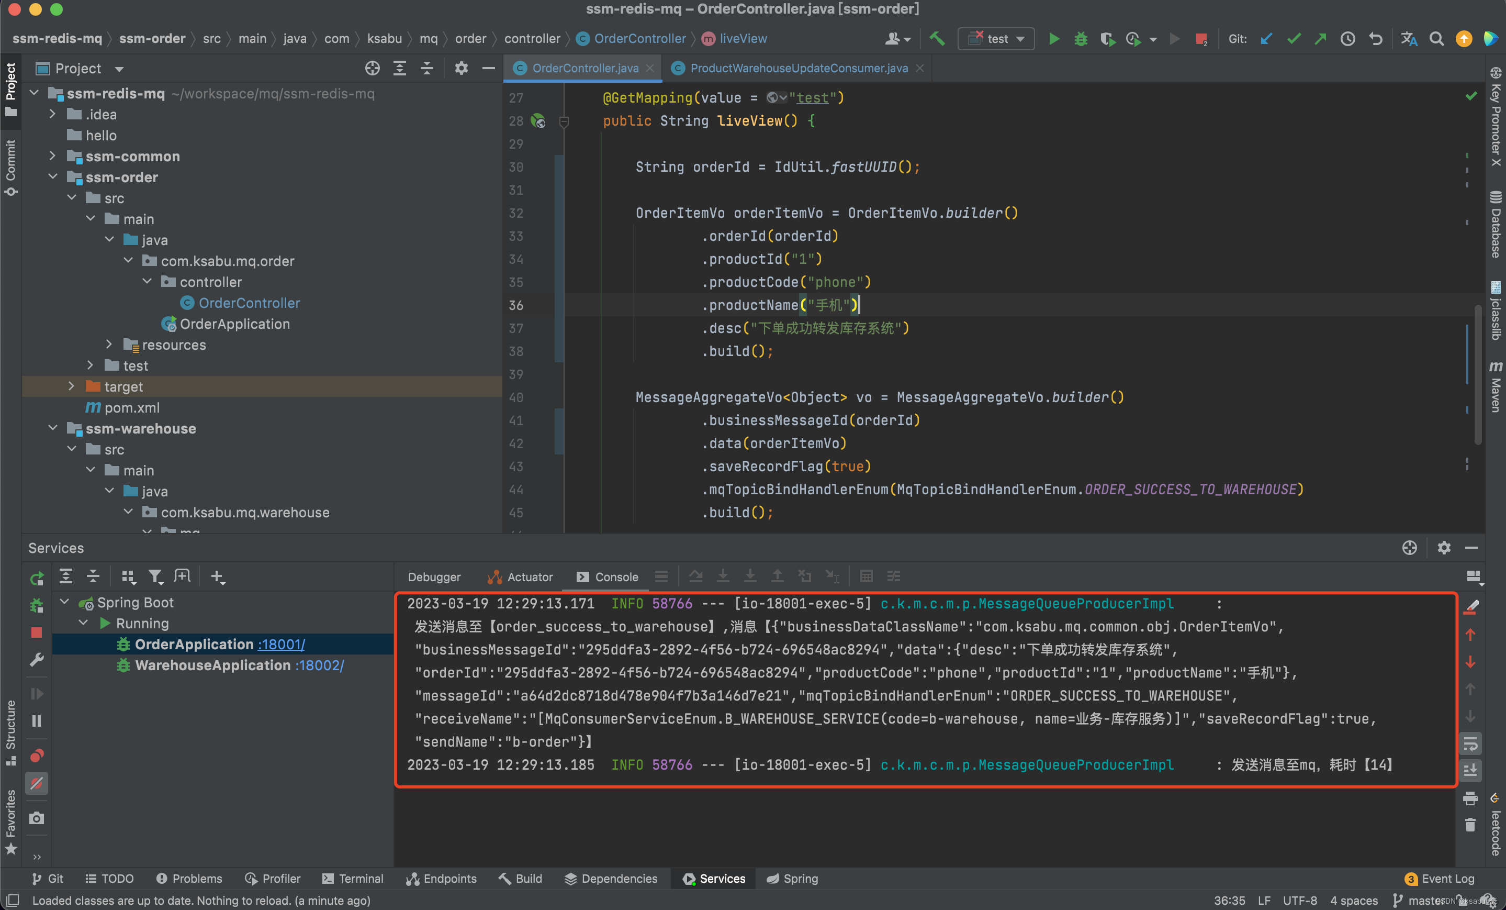The width and height of the screenshot is (1506, 910).
Task: Click the Search everywhere magnifier icon
Action: click(1436, 39)
